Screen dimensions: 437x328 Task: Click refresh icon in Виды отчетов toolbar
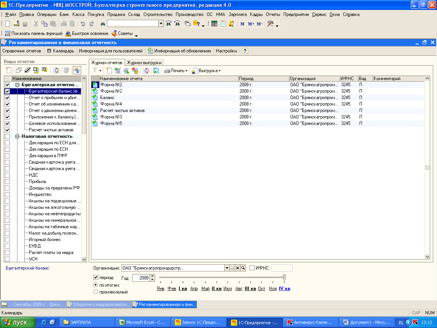[x=56, y=70]
